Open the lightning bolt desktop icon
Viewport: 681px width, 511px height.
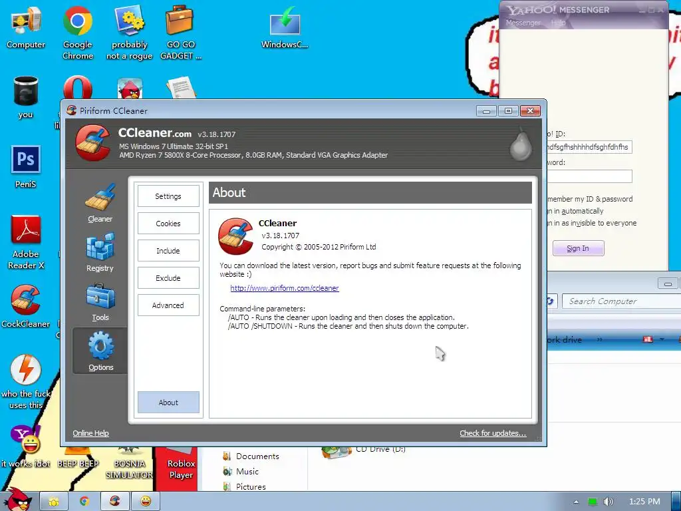[26, 381]
